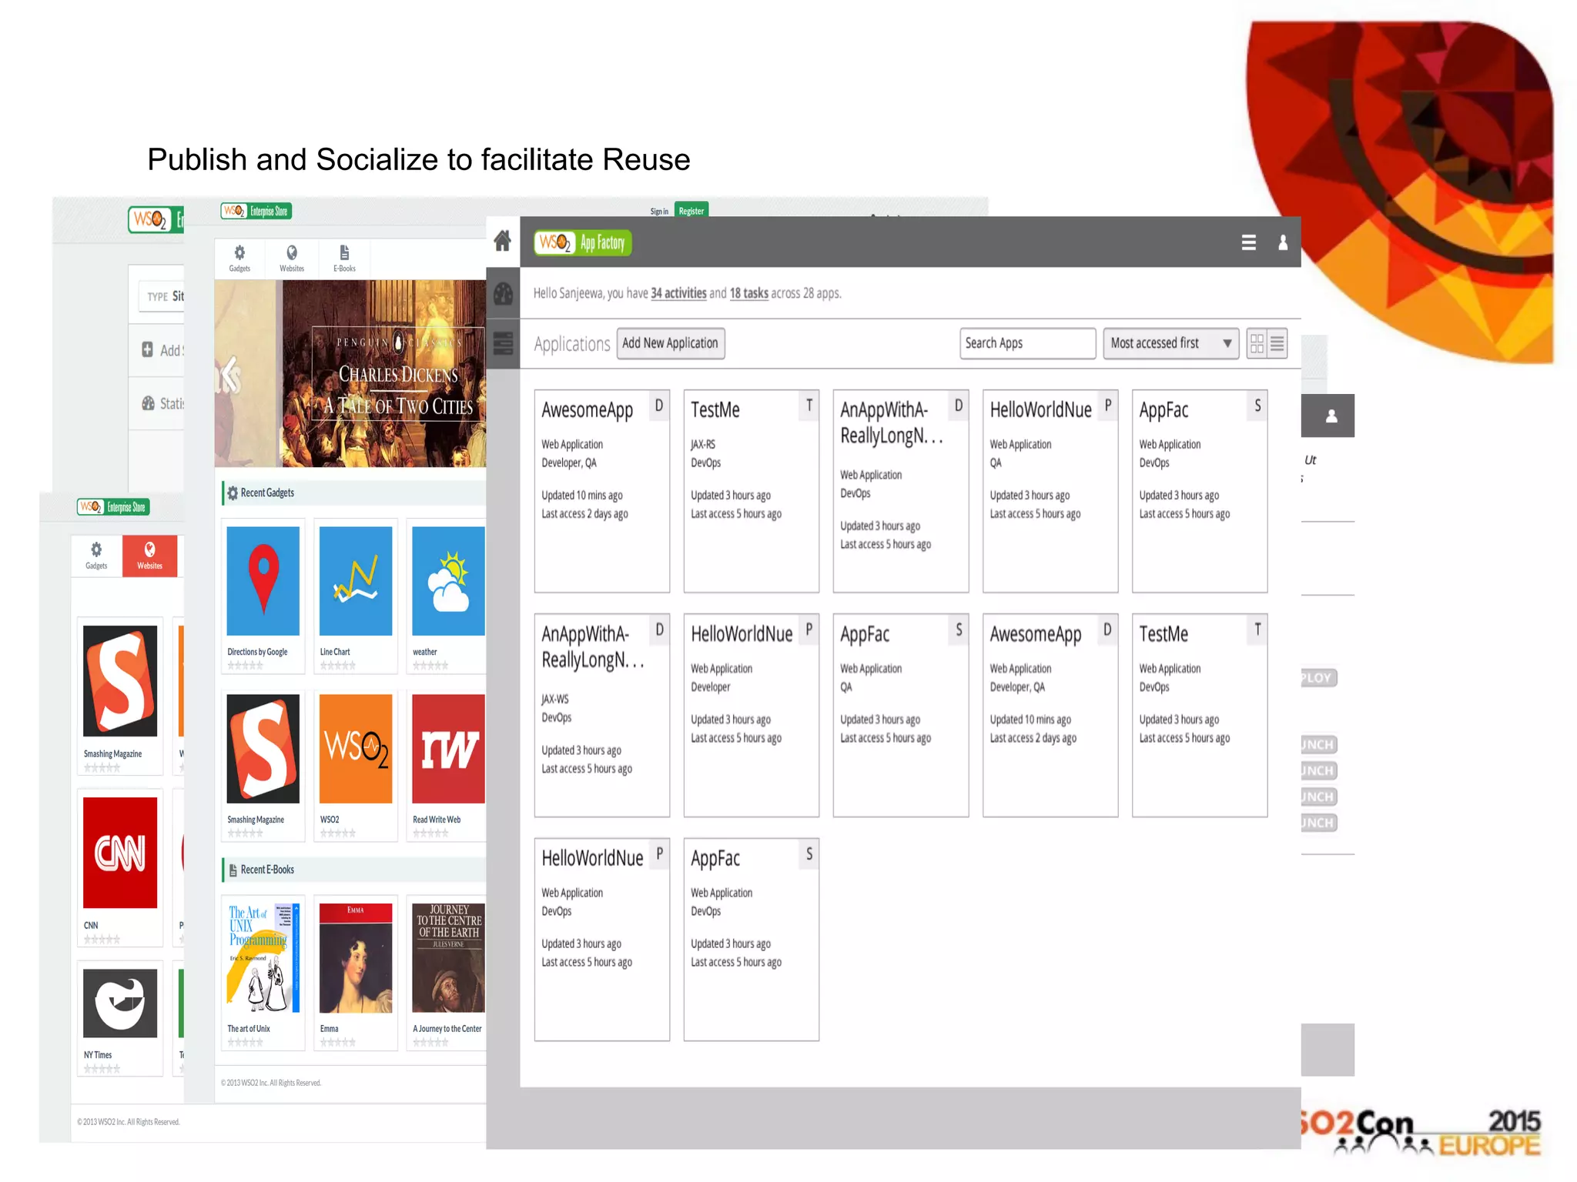Screen dimensions: 1577x1182
Task: Switch to list view of applications
Action: click(1277, 343)
